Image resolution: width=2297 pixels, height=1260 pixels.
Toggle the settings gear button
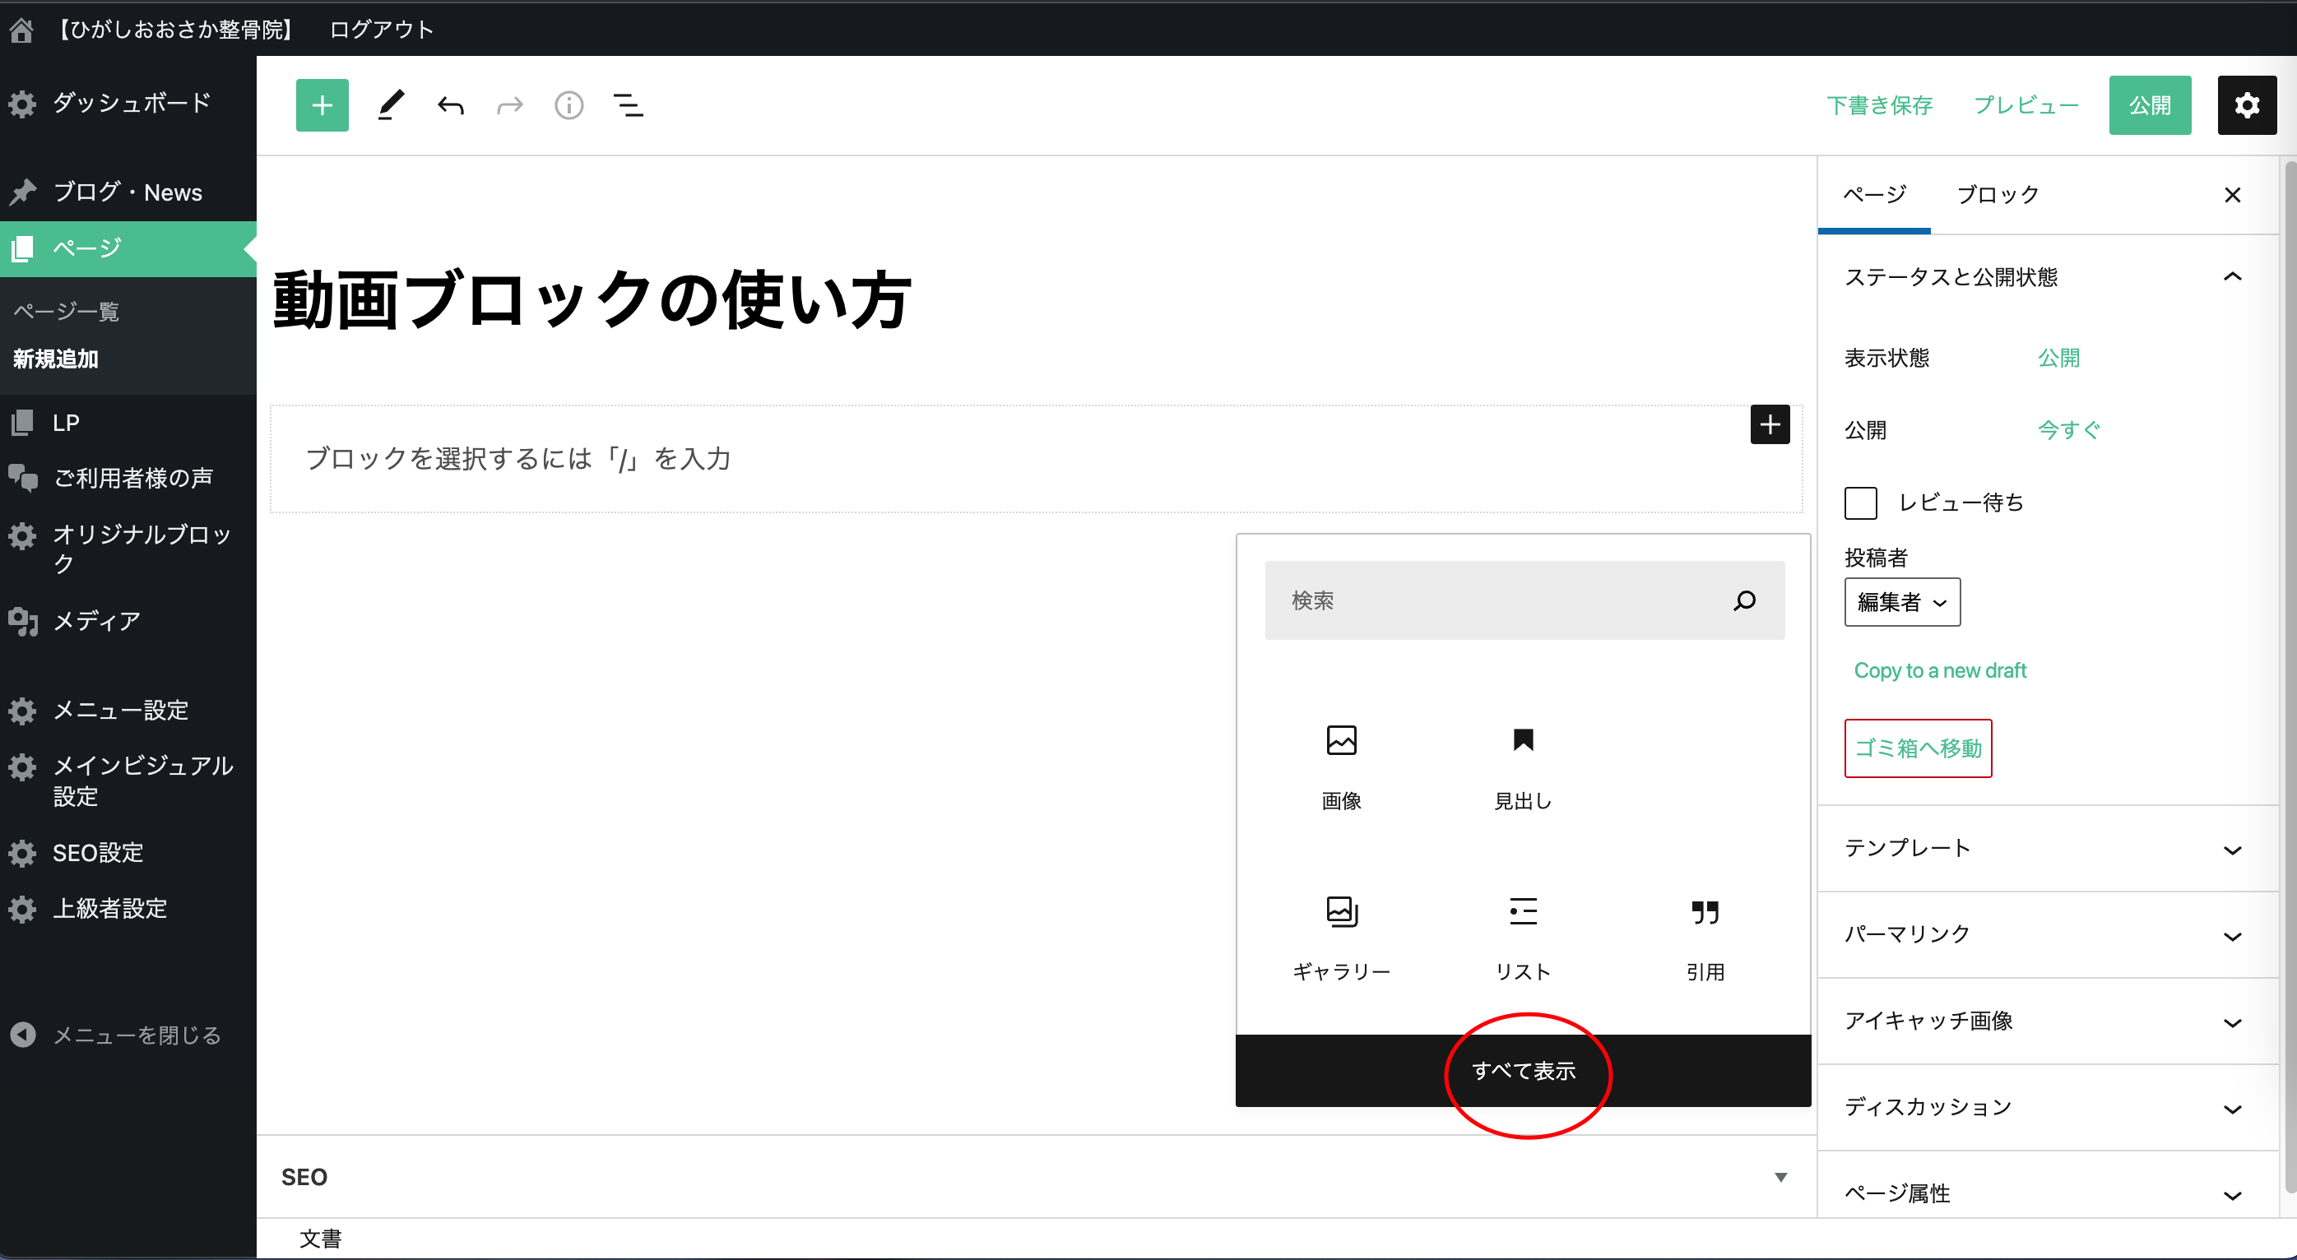2246,105
